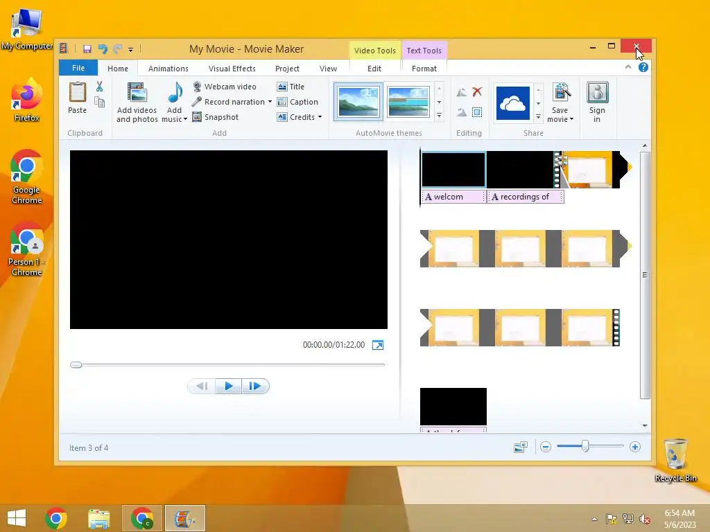The width and height of the screenshot is (710, 532).
Task: Add a Caption to the clip
Action: coord(297,102)
